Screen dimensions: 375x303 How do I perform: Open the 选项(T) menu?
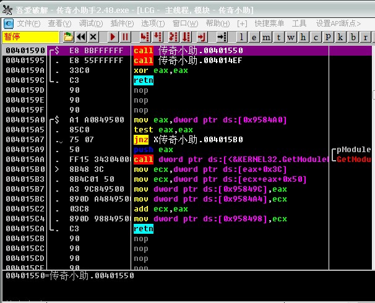(153, 23)
